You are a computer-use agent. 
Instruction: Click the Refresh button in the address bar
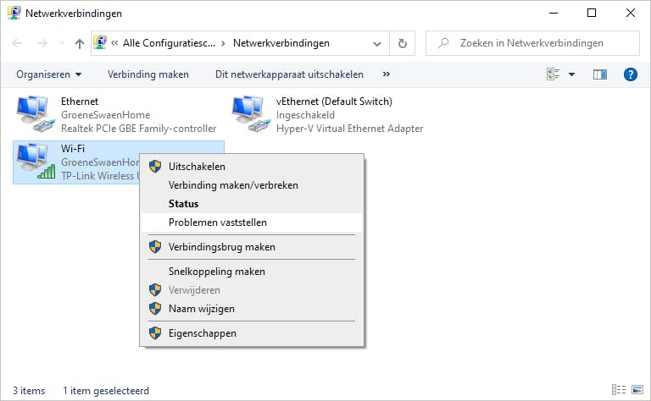[402, 43]
